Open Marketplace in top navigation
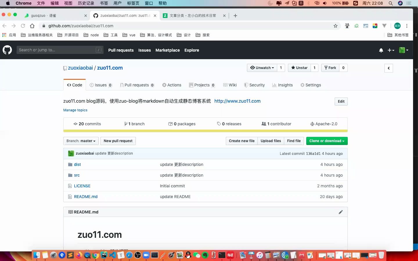418x261 pixels. point(167,50)
